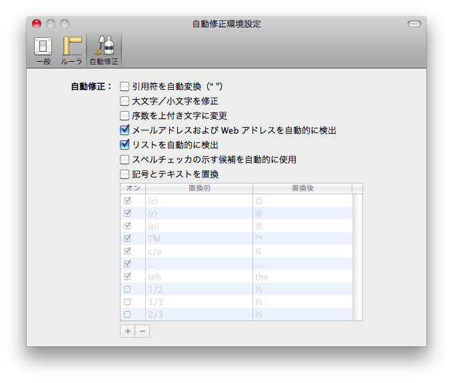Image resolution: width=453 pixels, height=383 pixels.
Task: Select the '(c)' text cell
Action: point(199,201)
